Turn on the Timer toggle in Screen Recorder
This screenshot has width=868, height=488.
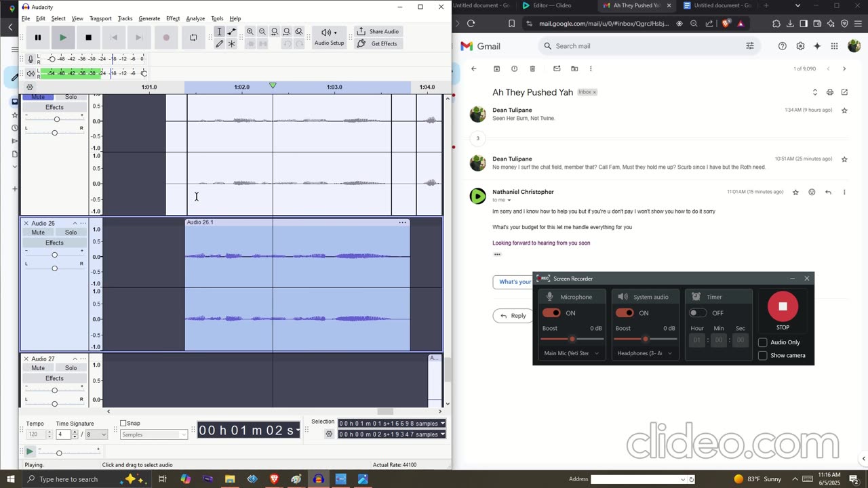pyautogui.click(x=698, y=313)
